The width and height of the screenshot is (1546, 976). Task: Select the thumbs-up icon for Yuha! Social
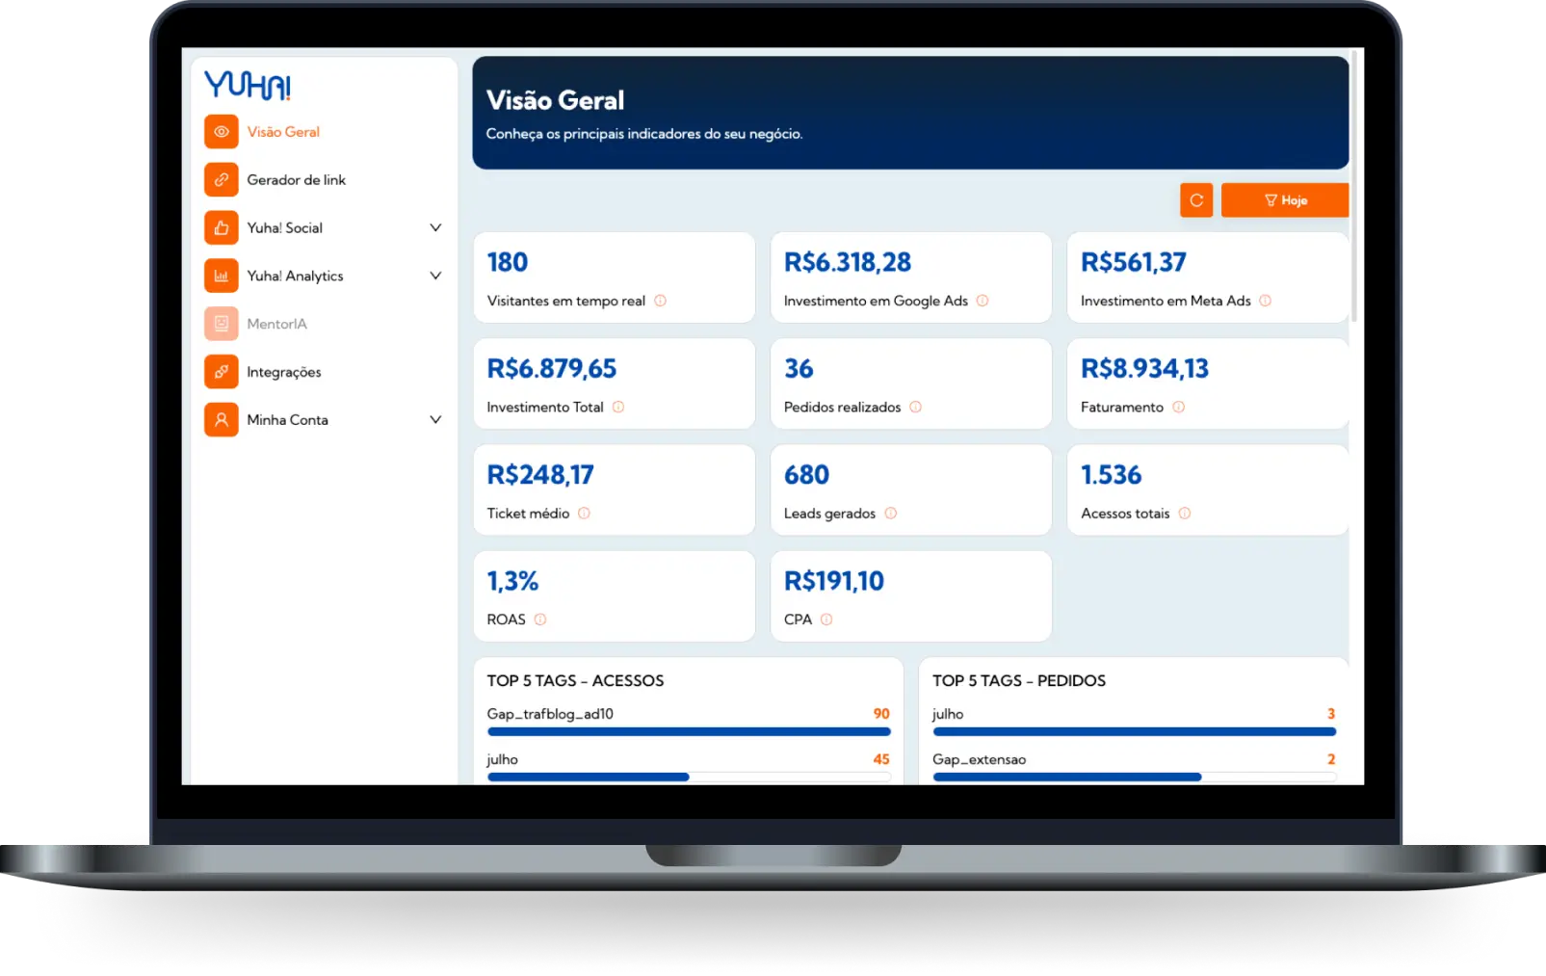pyautogui.click(x=221, y=227)
